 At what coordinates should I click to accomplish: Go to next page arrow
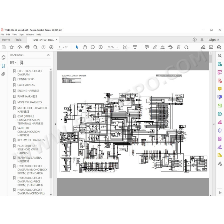[x=51, y=47]
